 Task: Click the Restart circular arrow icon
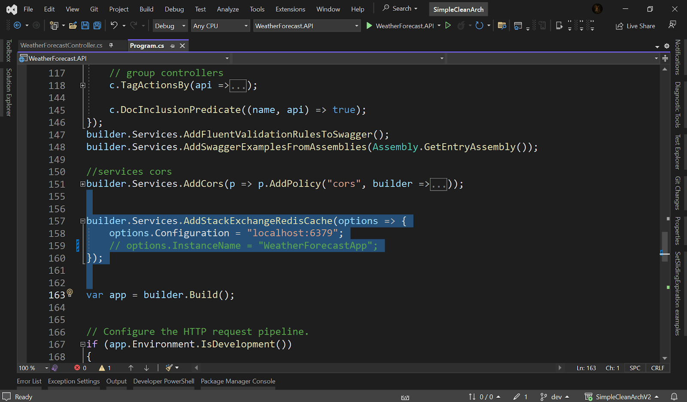479,26
